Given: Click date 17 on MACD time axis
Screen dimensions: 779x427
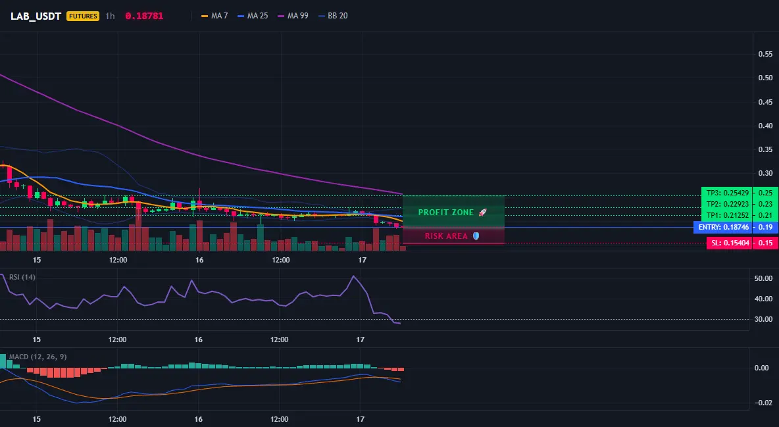Looking at the screenshot, I should coord(361,419).
